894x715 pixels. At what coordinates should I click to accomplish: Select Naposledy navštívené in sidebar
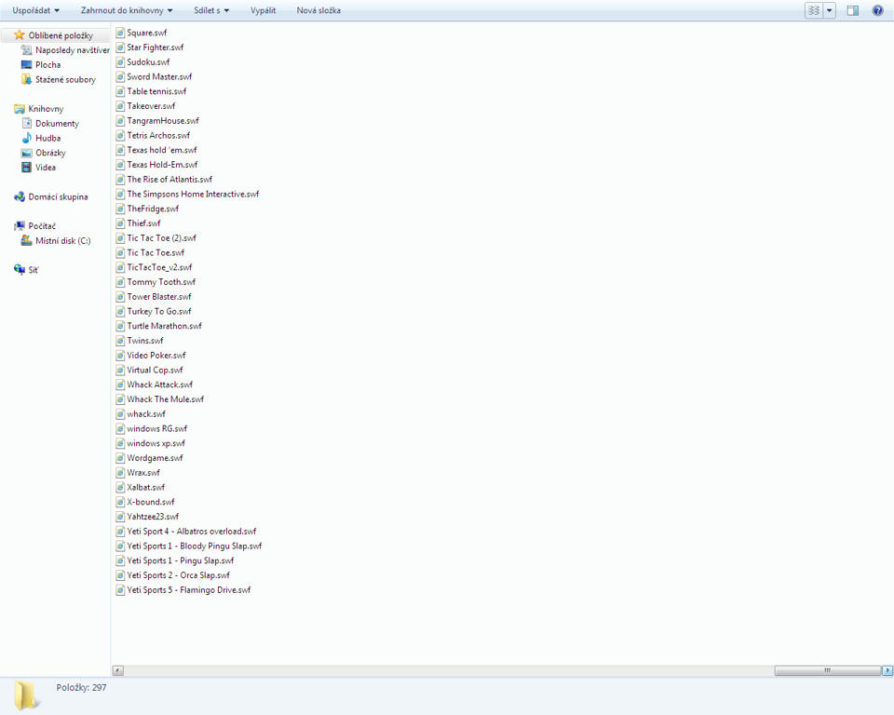73,50
